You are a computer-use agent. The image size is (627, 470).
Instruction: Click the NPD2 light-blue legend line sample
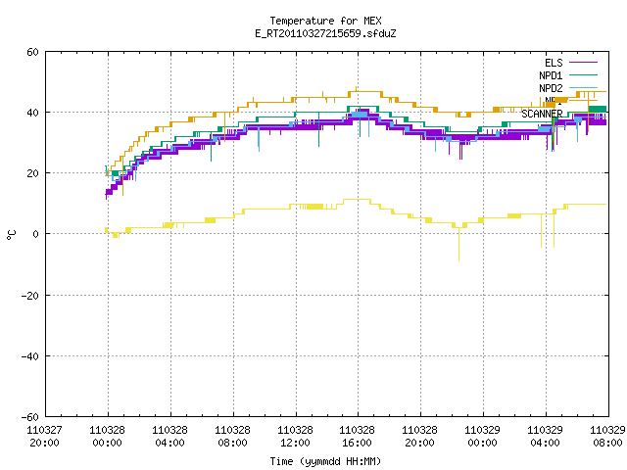tap(583, 87)
